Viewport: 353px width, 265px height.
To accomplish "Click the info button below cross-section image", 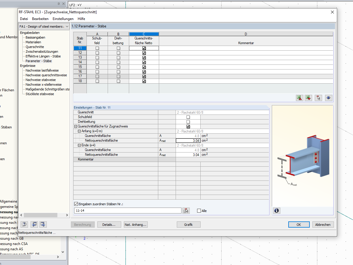I will point(277,211).
